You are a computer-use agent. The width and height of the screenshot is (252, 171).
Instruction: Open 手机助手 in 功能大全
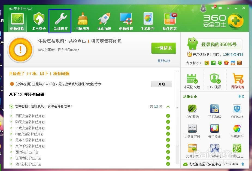point(237,131)
